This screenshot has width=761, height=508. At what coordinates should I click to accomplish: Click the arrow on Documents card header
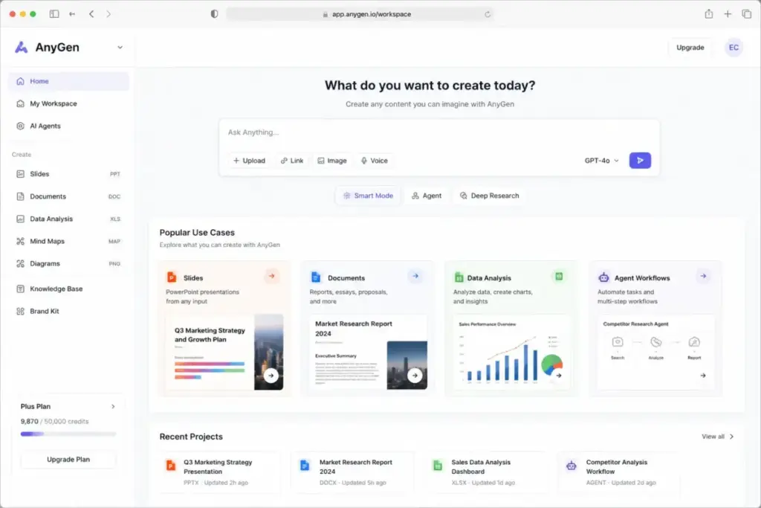[415, 276]
